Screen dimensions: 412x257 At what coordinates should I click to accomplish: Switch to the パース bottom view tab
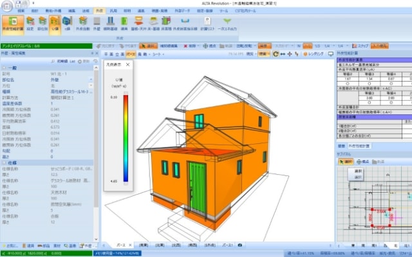point(120,245)
